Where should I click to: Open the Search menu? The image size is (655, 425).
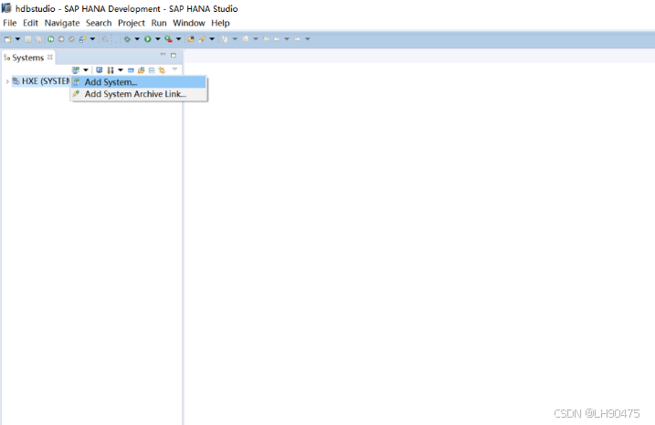[99, 23]
